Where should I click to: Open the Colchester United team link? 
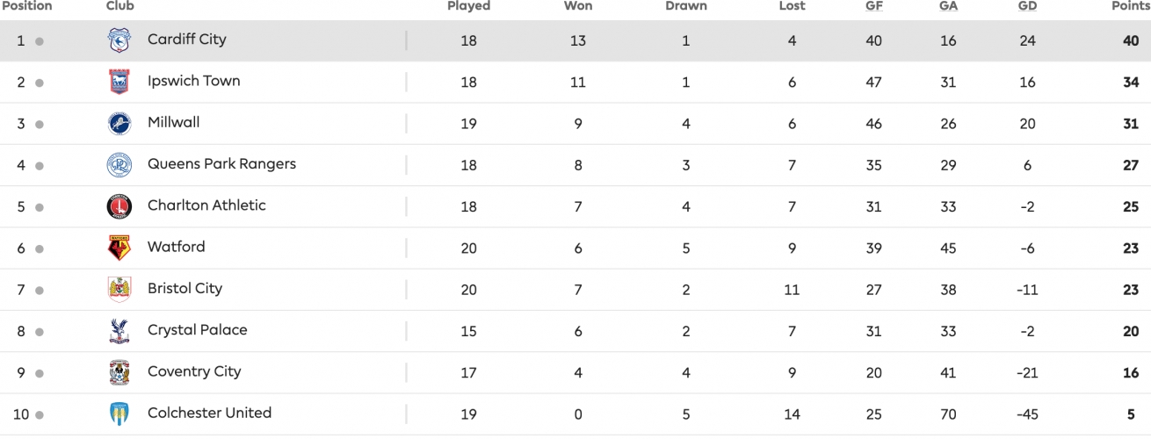click(209, 413)
